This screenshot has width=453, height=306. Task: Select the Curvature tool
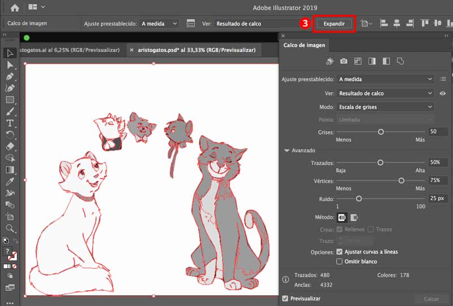pyautogui.click(x=10, y=88)
